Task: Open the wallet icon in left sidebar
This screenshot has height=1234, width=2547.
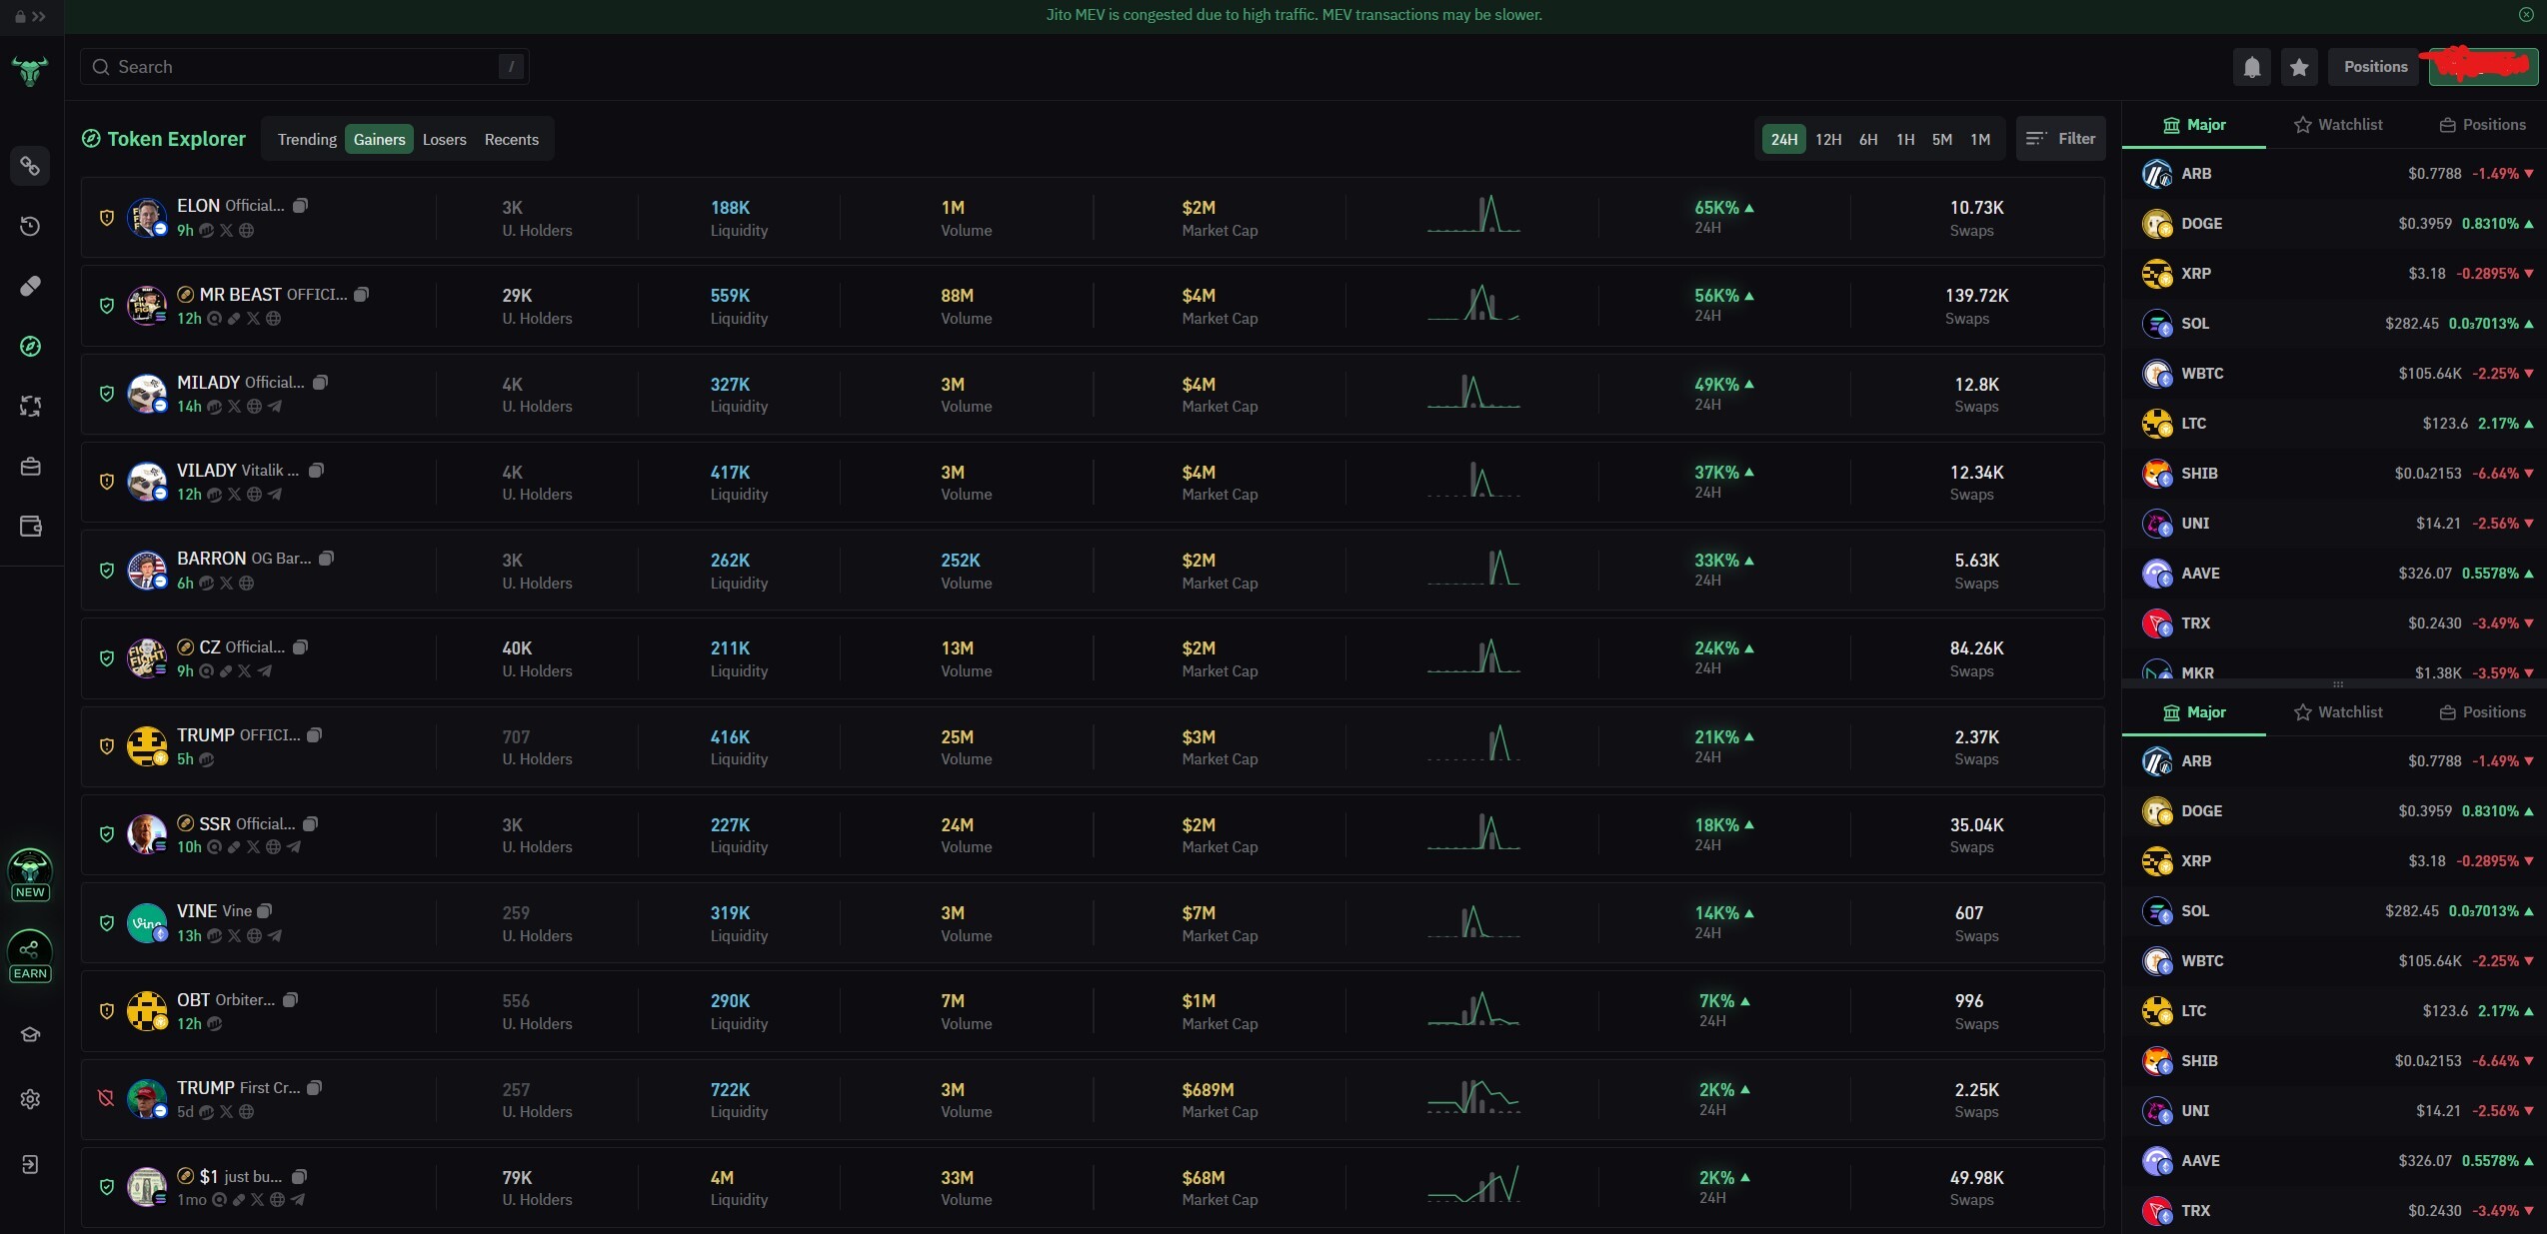Action: click(30, 527)
